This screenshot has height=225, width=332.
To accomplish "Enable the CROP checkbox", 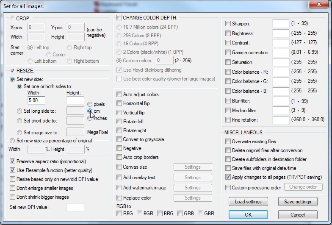I will (x=12, y=19).
